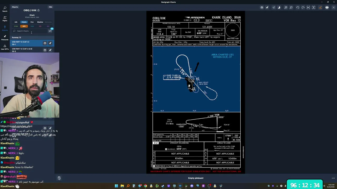Image resolution: width=337 pixels, height=189 pixels.
Task: Print the current chart
Action: (327, 8)
